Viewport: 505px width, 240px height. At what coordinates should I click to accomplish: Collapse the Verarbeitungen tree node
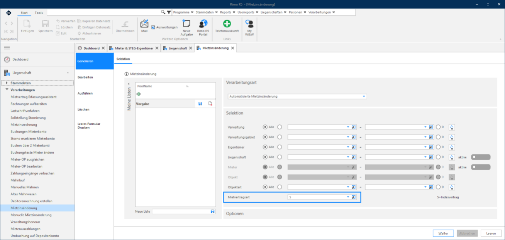click(7, 90)
